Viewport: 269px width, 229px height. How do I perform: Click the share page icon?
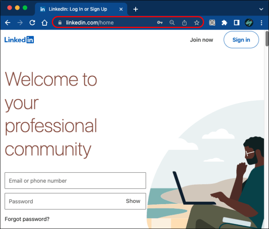point(184,23)
